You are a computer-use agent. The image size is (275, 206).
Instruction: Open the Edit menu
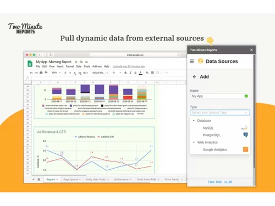point(45,66)
